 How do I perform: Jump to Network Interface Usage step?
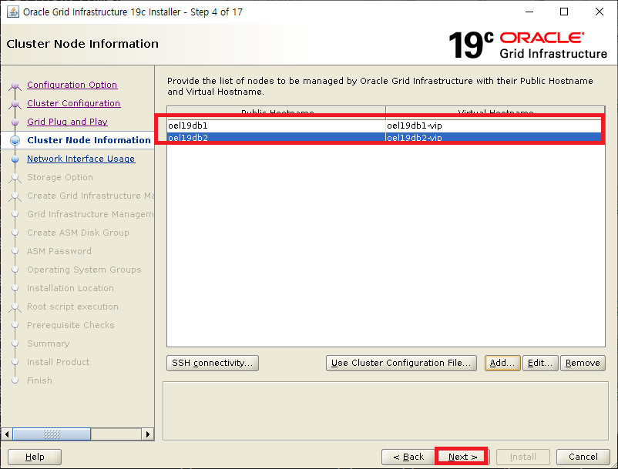point(81,159)
